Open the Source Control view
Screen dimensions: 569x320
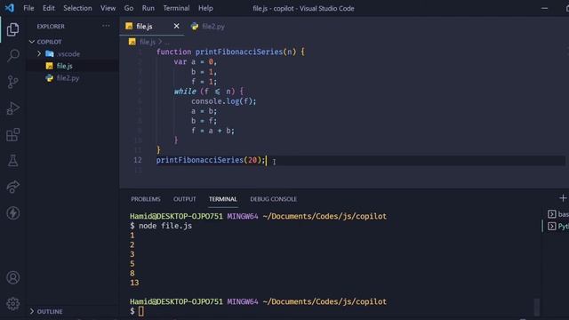12,82
